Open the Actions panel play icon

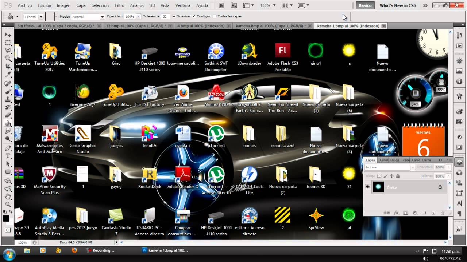click(459, 46)
